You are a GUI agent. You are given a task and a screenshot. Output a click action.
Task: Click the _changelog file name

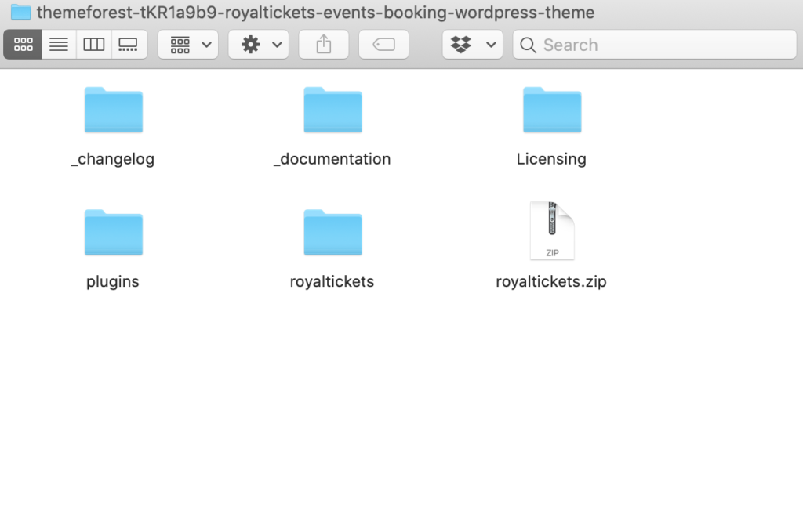(113, 159)
